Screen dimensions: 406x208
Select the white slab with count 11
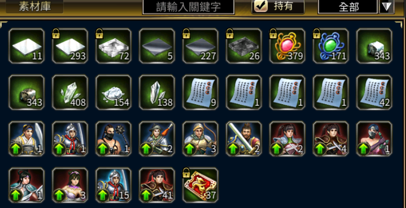click(x=27, y=46)
